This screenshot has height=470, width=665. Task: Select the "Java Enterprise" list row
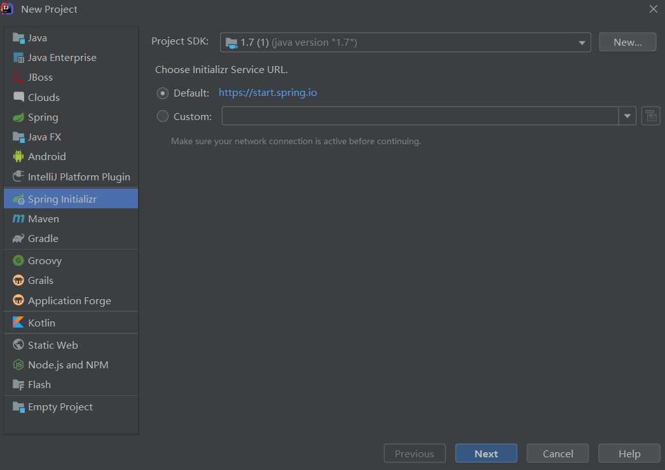click(x=71, y=58)
